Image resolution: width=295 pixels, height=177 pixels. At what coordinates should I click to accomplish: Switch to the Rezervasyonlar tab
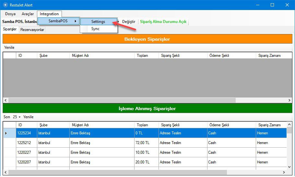pyautogui.click(x=32, y=30)
